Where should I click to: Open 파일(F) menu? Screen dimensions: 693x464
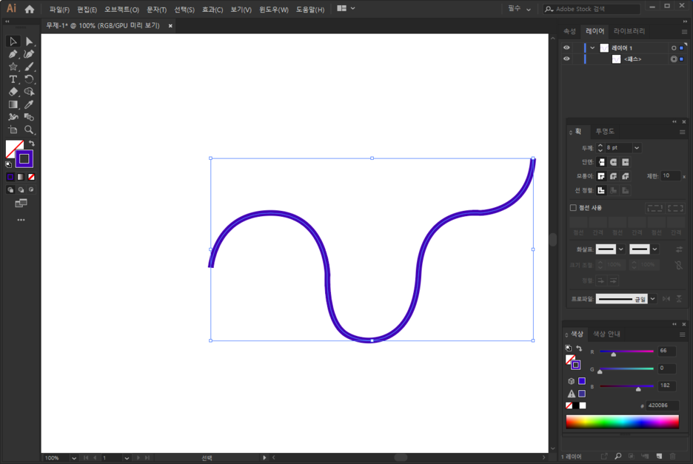click(x=59, y=10)
